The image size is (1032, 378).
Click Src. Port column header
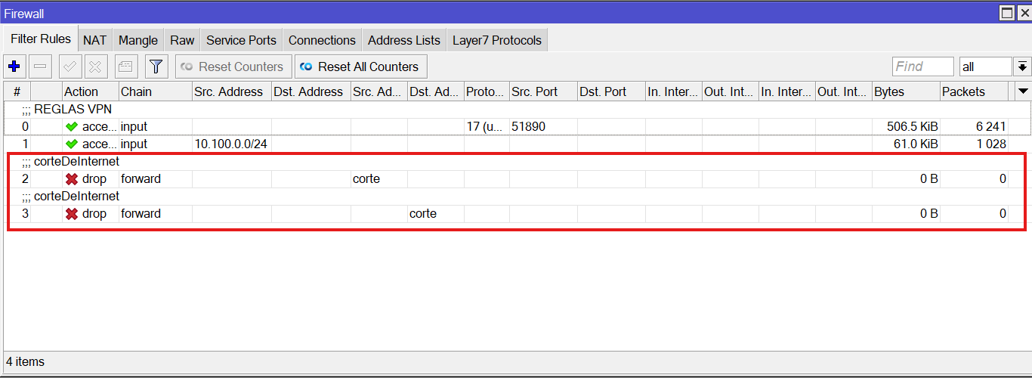[x=543, y=91]
